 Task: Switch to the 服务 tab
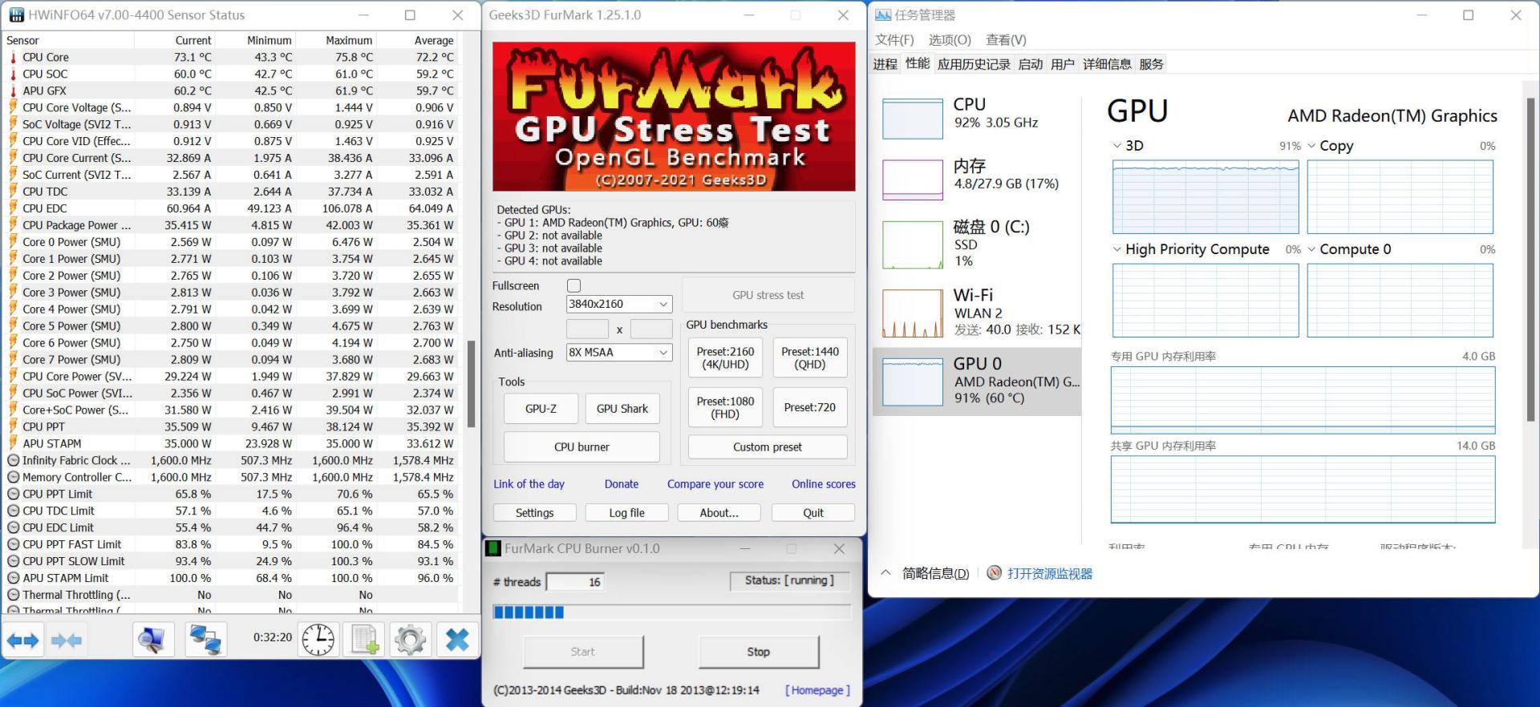[x=1151, y=64]
